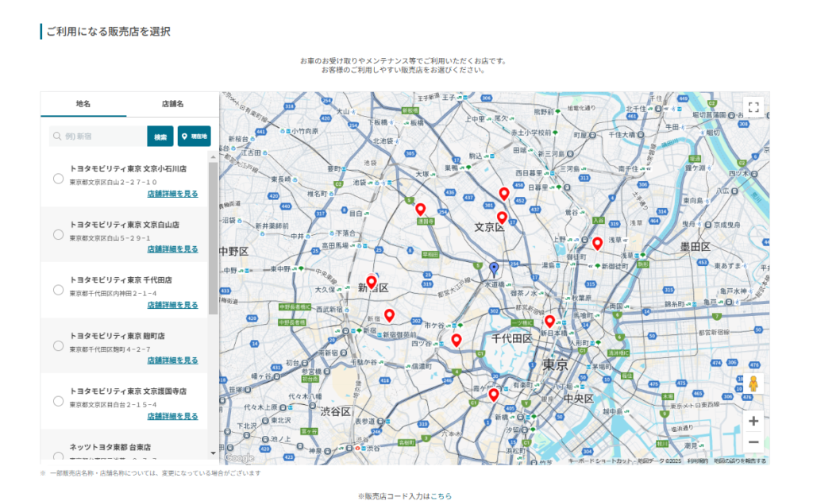Click address 東京都千代田区麹町4-2-7
Viewport: 813px width, 501px height.
[110, 349]
